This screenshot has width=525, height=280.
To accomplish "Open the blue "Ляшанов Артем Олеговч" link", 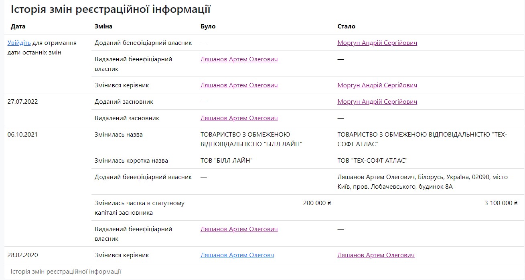I will 237,255.
